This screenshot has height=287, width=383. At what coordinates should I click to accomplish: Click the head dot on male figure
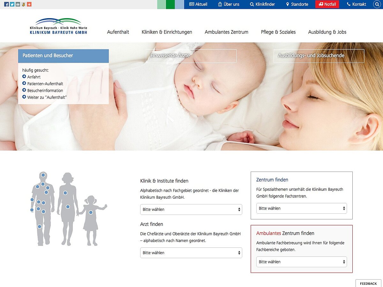[x=43, y=175]
